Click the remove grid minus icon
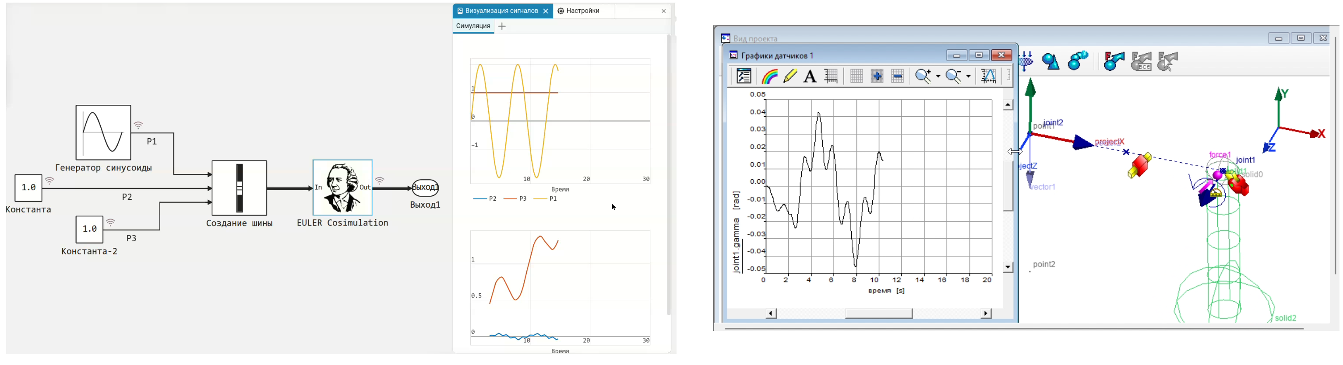Screen dimensions: 1343x365 pos(897,76)
